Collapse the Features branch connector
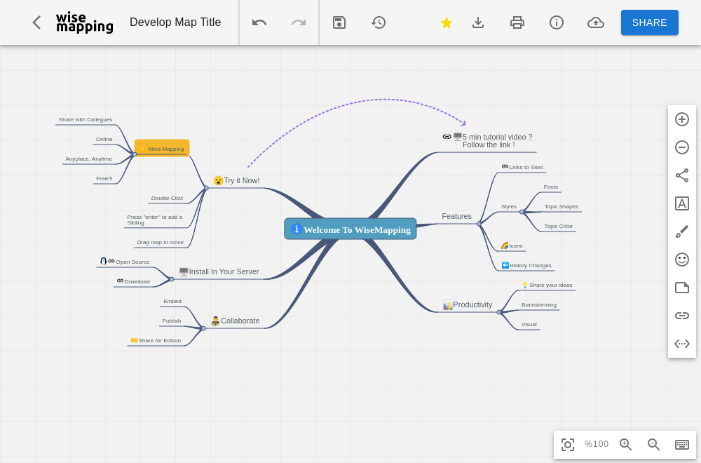Screen dimensions: 701x463 (479, 224)
